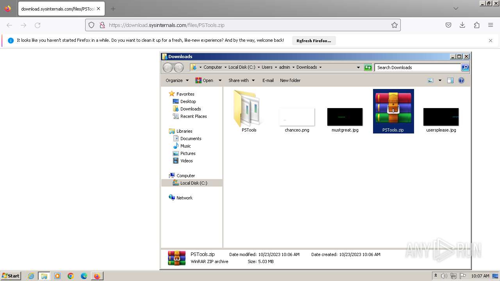Click the taskbar volume icon
The width and height of the screenshot is (500, 281).
(444, 276)
